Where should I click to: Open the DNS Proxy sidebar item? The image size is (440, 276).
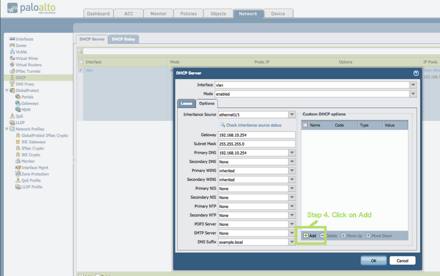click(25, 84)
